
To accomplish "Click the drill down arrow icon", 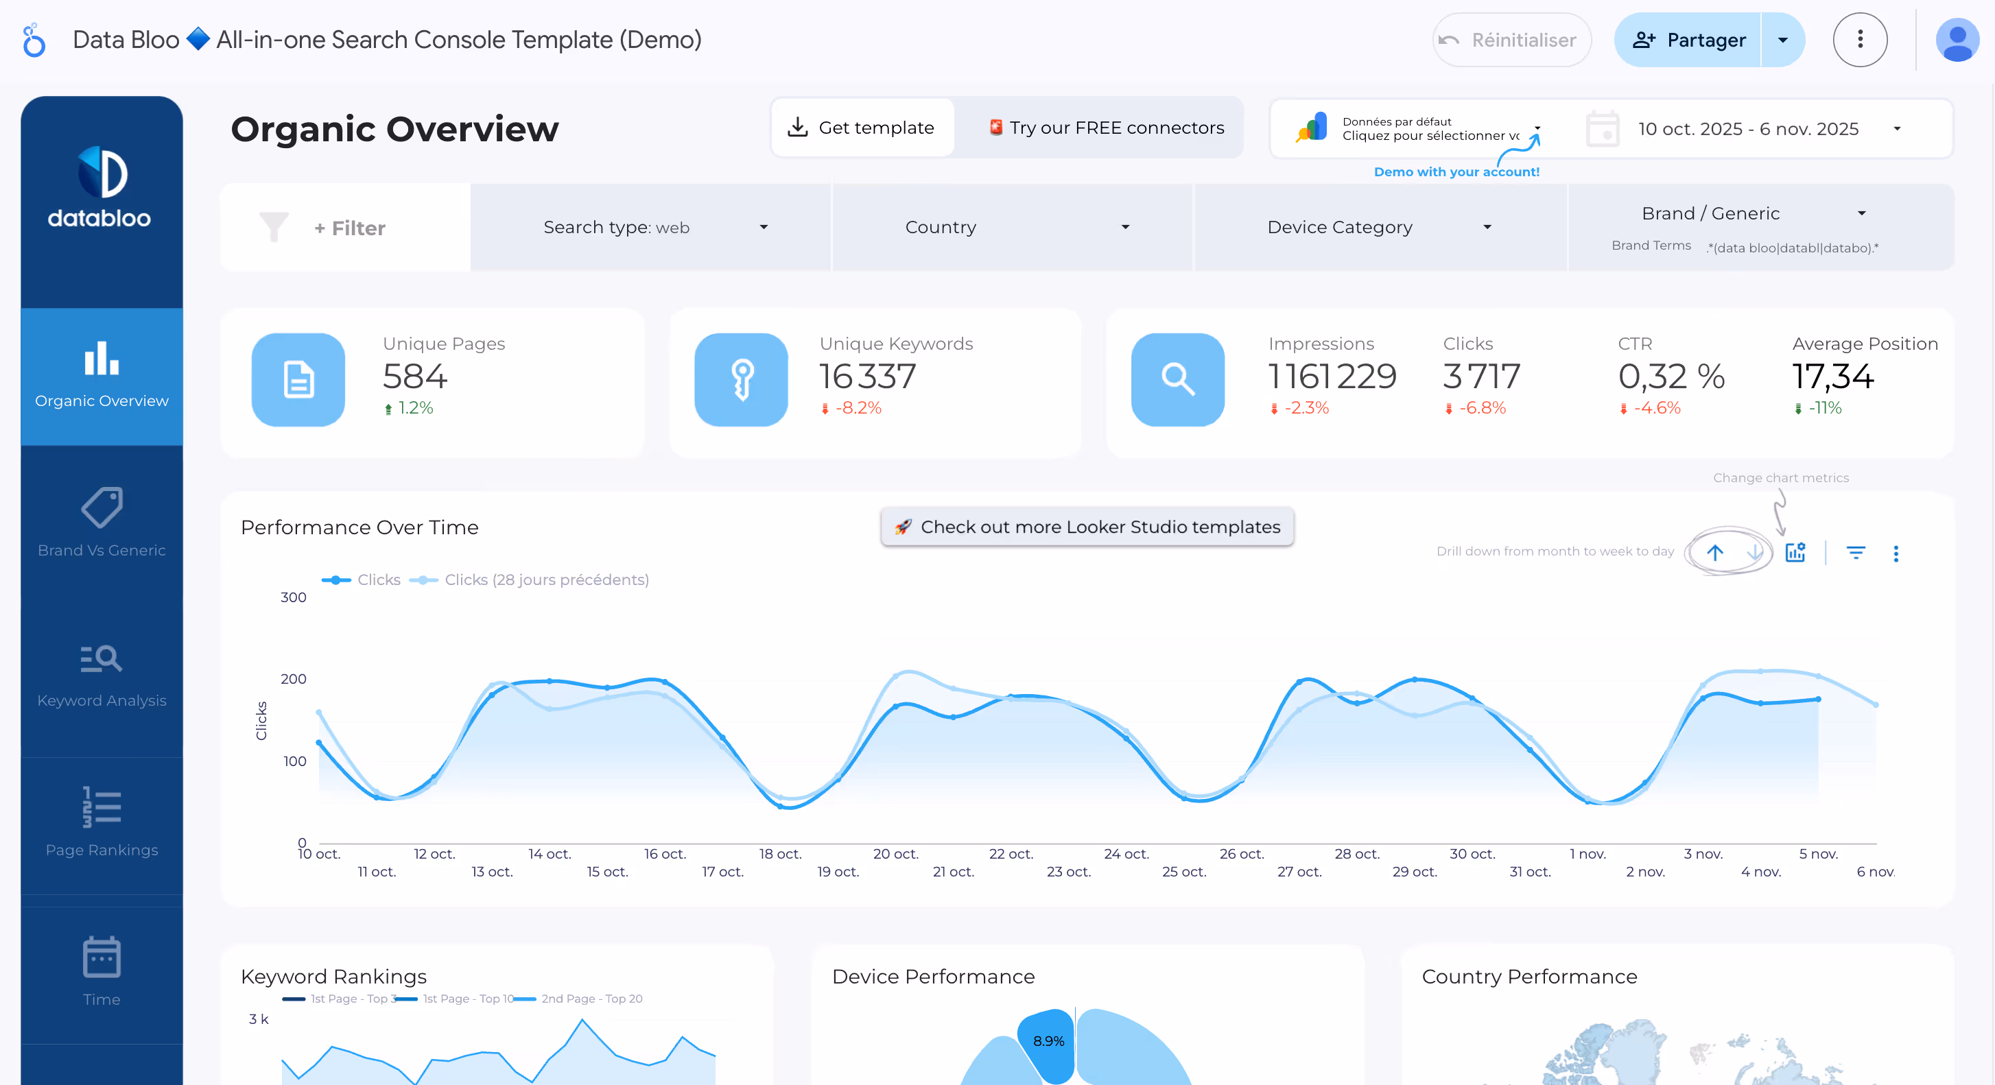I will [1754, 552].
